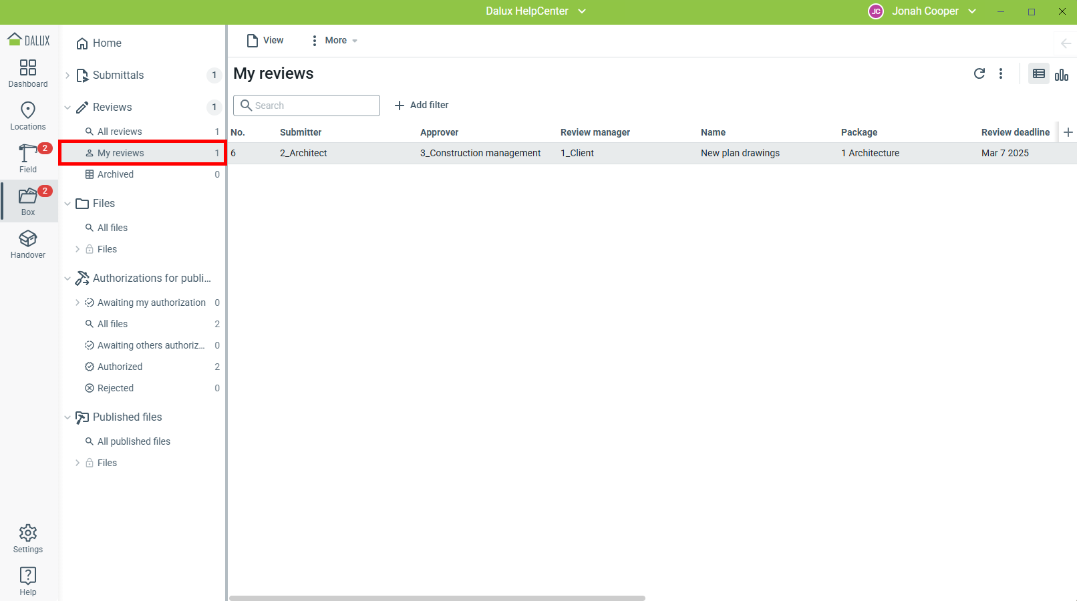Collapse the Reviews tree section
Screen dimensions: 1077x601
[x=67, y=108]
